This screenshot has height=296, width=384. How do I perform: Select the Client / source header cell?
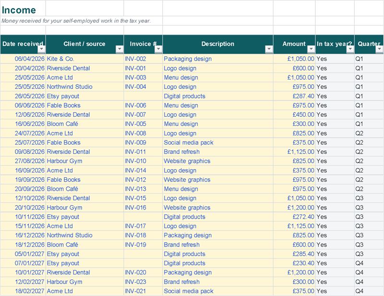coord(84,44)
